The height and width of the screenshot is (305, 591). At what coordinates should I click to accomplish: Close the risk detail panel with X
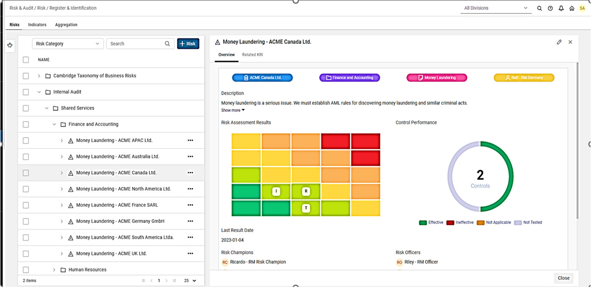[570, 42]
